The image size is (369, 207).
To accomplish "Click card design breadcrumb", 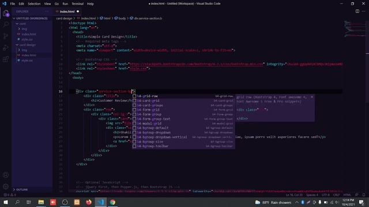I will click(x=64, y=18).
